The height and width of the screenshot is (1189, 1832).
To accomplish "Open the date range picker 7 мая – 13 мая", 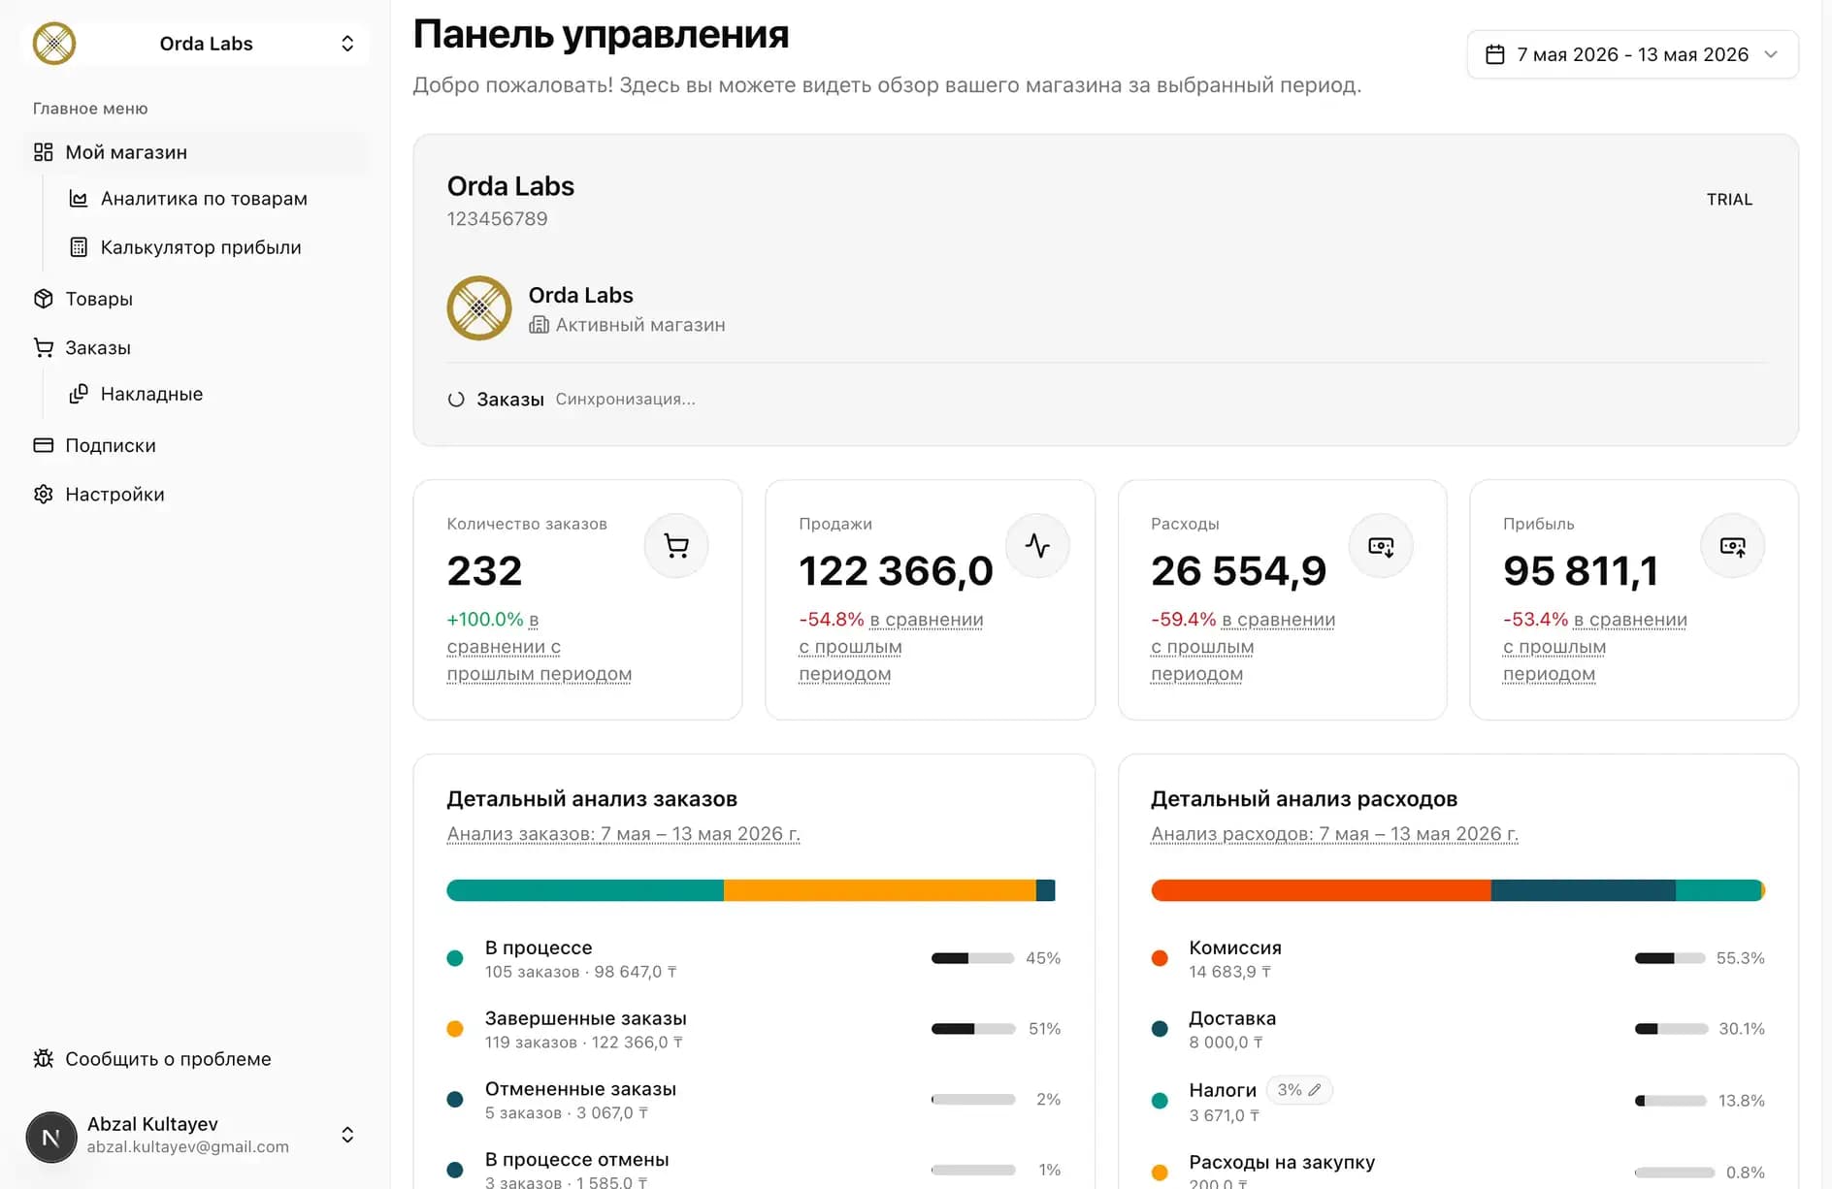I will point(1632,55).
